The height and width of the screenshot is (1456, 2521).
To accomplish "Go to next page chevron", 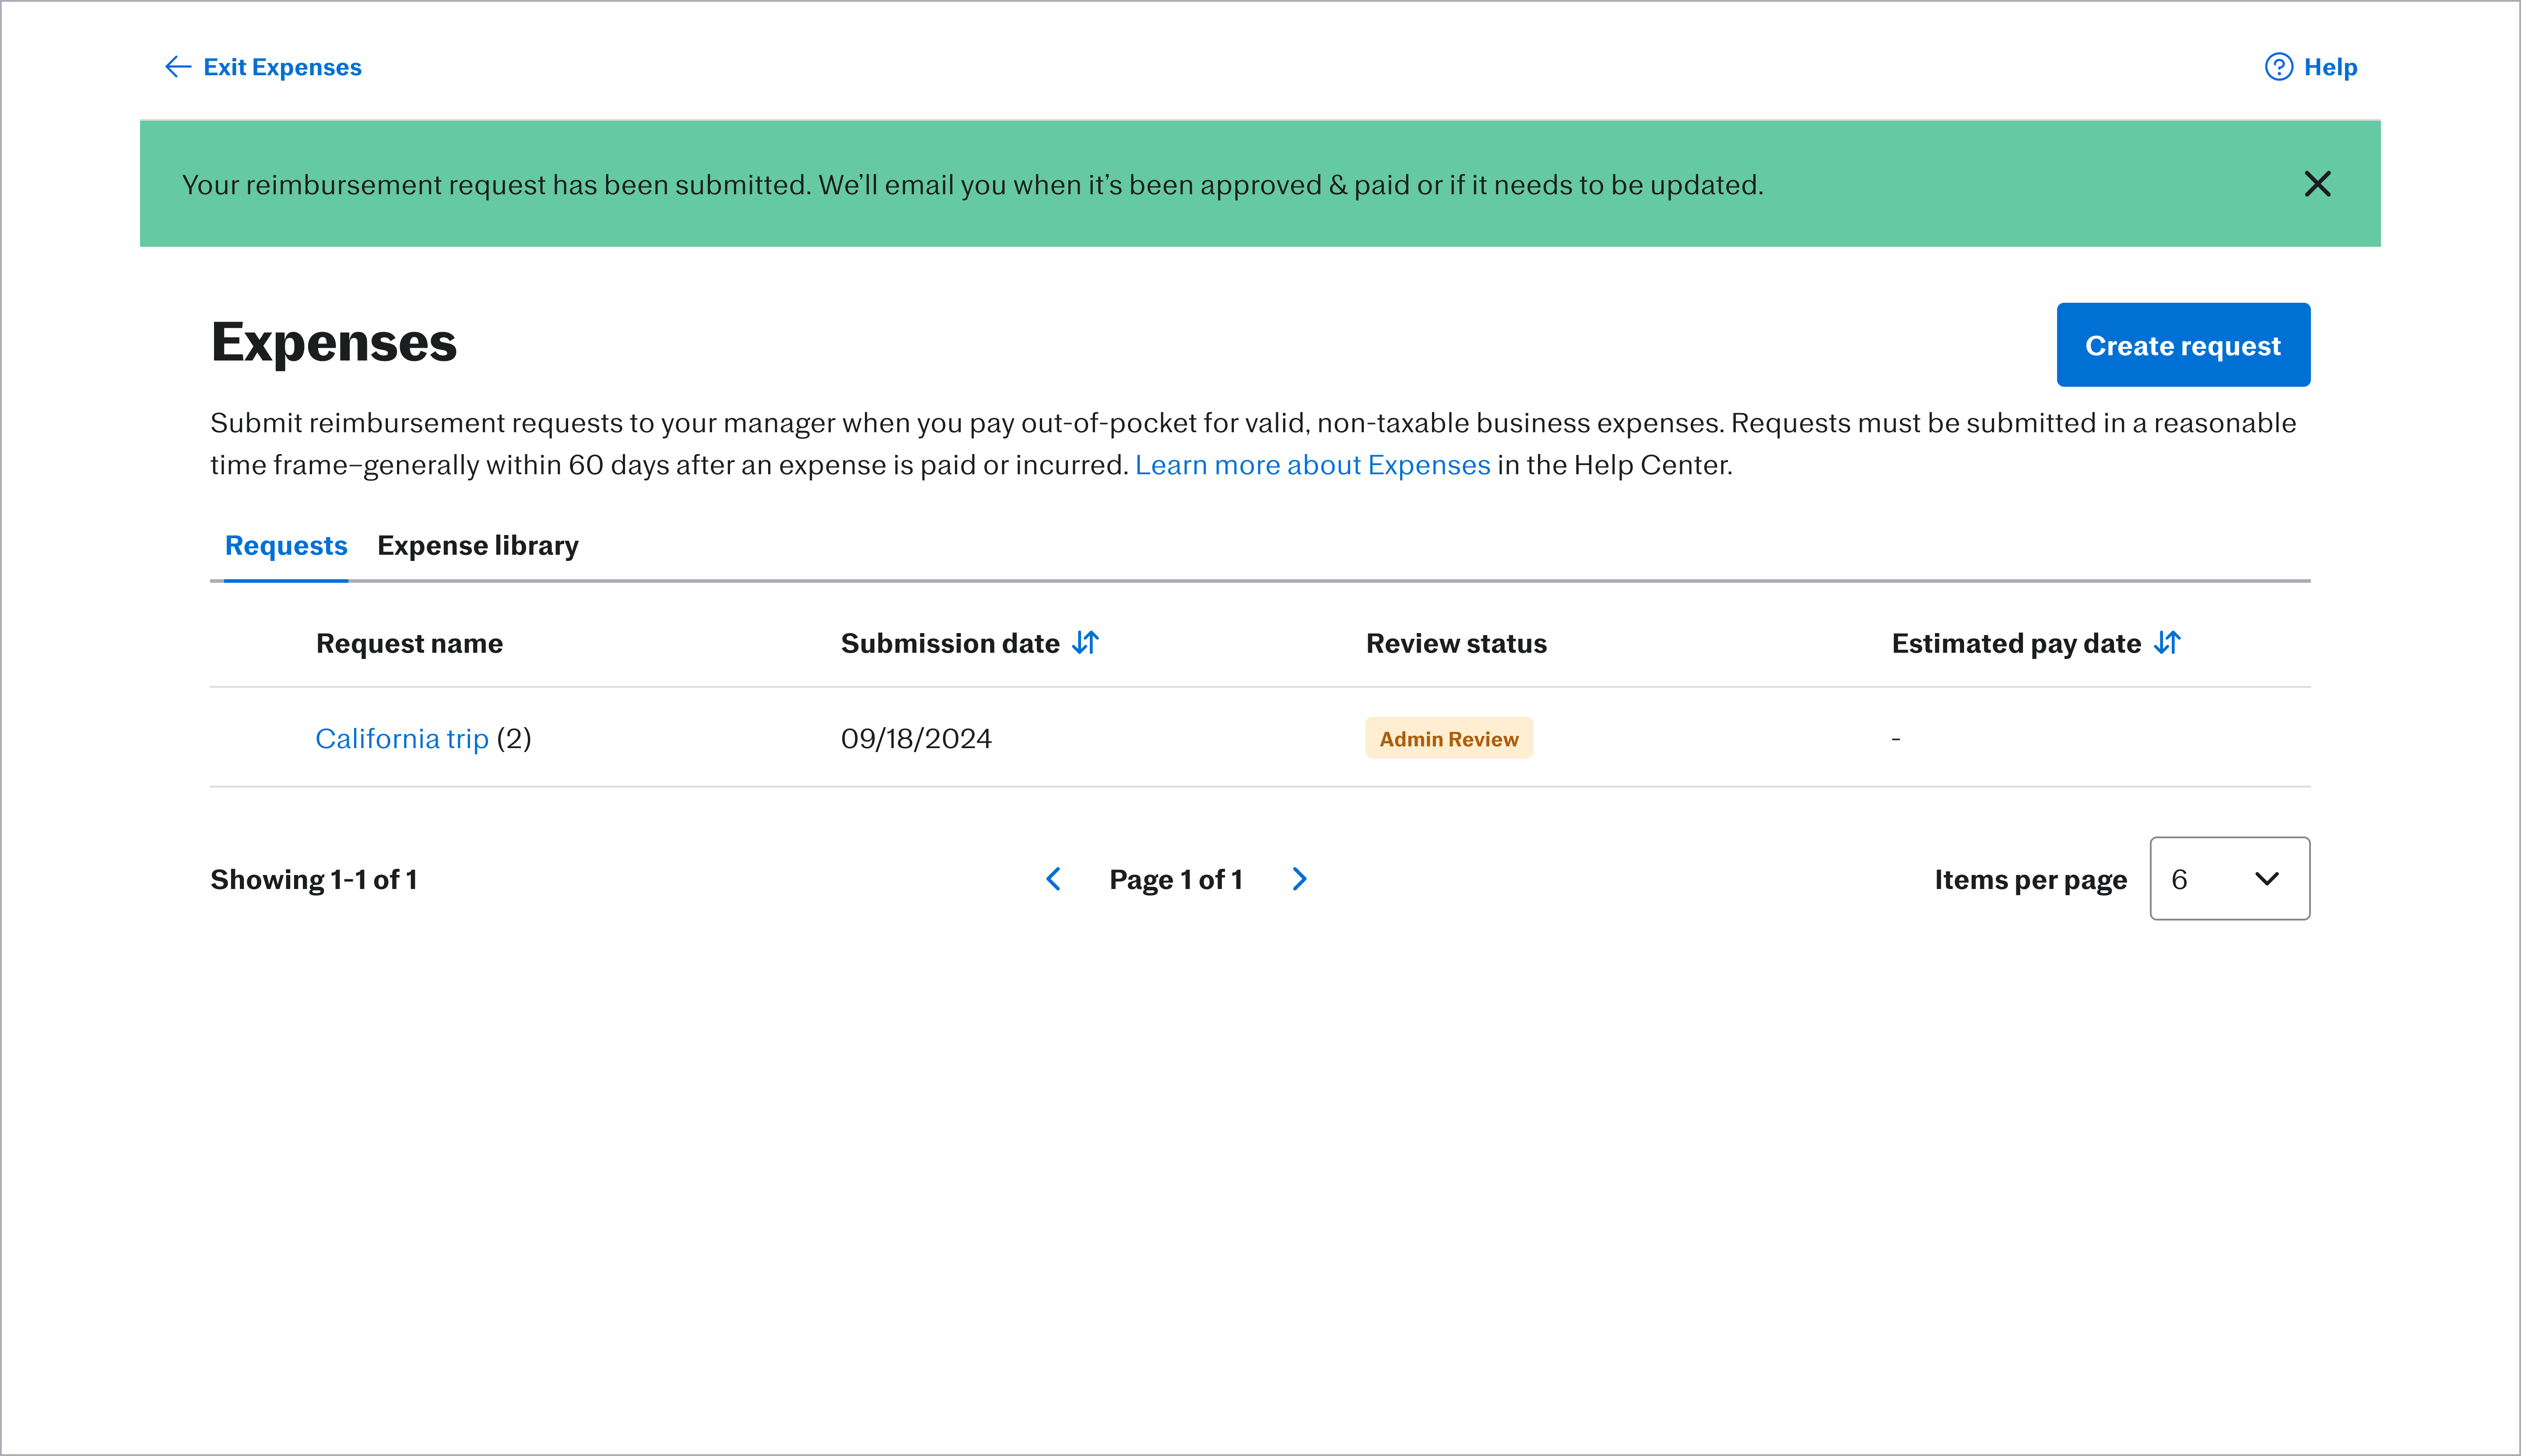I will click(x=1299, y=879).
